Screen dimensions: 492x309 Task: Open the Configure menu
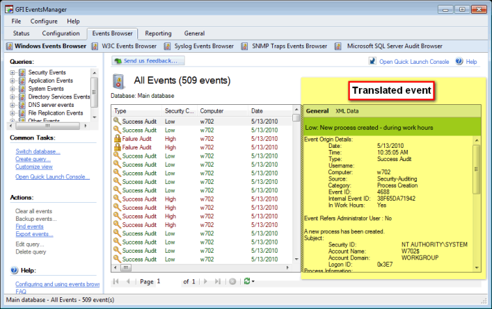[44, 22]
